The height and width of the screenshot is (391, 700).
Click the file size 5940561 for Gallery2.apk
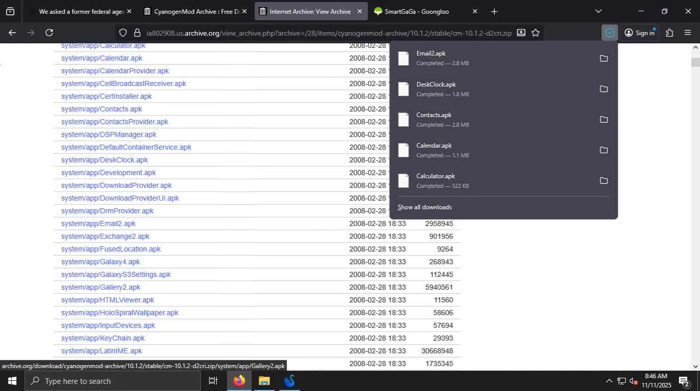[x=439, y=287]
